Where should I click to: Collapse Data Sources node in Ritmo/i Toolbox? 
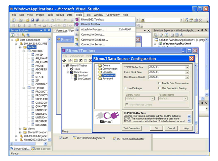point(68,72)
